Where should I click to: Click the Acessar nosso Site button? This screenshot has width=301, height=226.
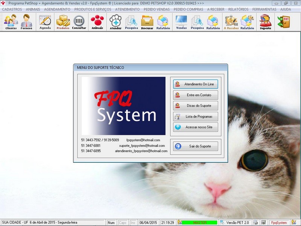pyautogui.click(x=196, y=127)
